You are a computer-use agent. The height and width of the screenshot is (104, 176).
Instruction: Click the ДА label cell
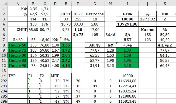(127, 35)
